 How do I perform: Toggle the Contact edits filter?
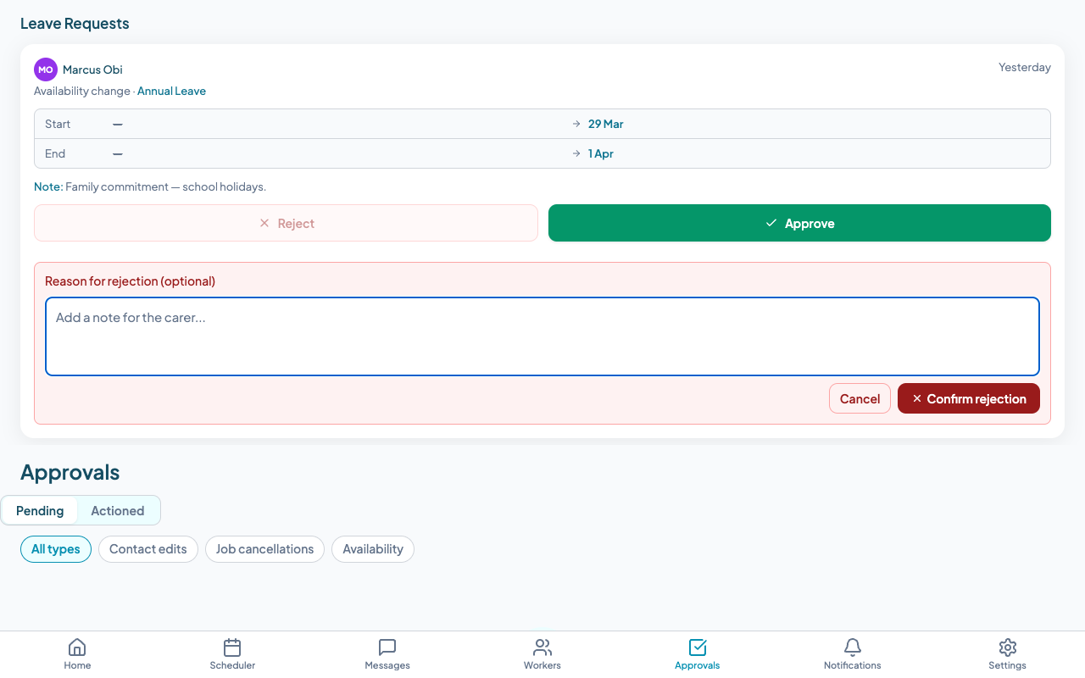click(148, 549)
